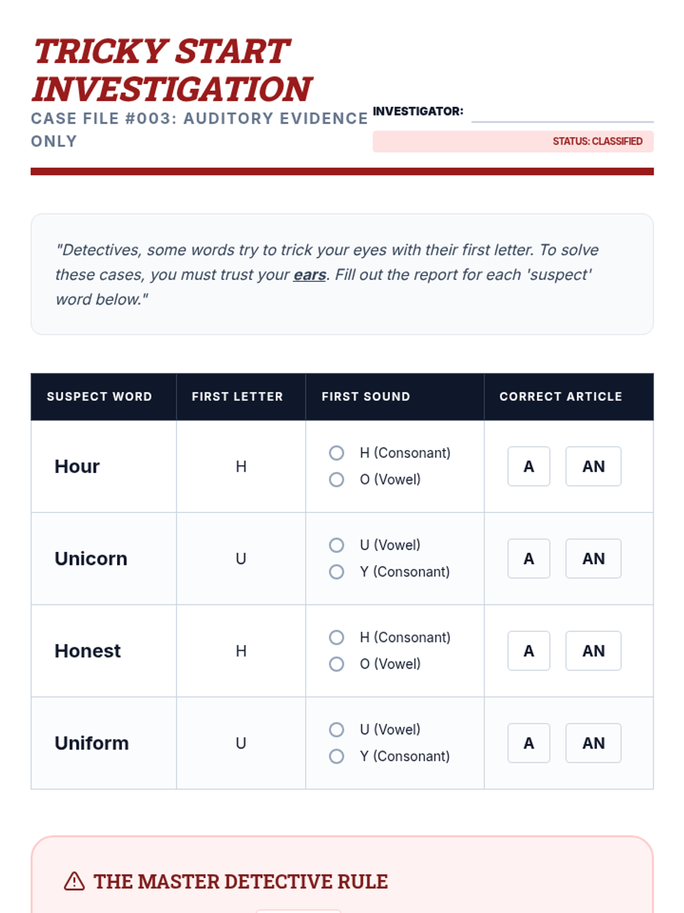Tap the A button for Uniform
The height and width of the screenshot is (913, 684).
pyautogui.click(x=528, y=744)
